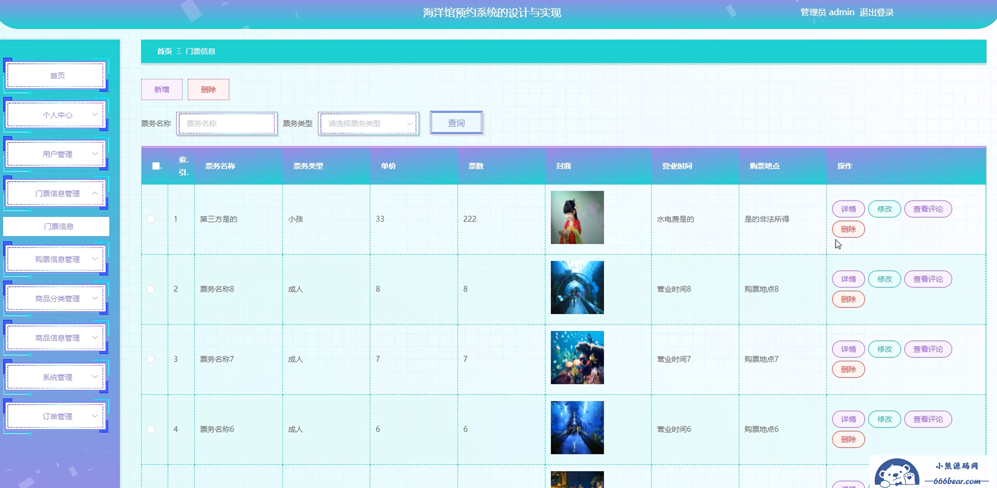The width and height of the screenshot is (997, 488).
Task: Click the 首页 breadcrumb link
Action: [164, 51]
